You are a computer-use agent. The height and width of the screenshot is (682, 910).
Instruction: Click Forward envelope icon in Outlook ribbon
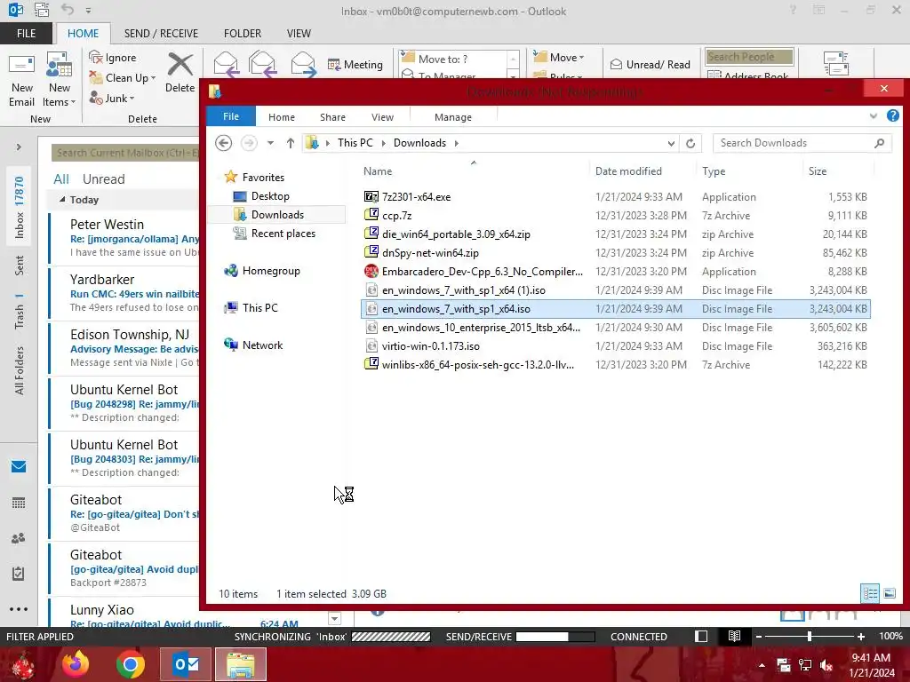303,64
